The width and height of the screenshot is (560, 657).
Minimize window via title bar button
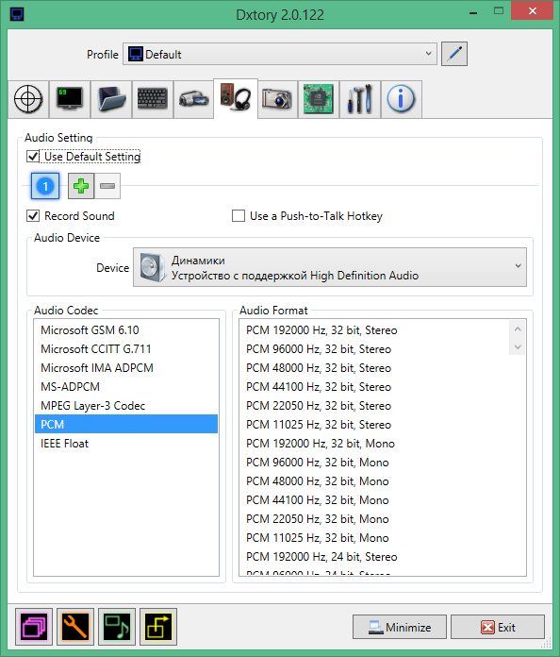point(473,12)
